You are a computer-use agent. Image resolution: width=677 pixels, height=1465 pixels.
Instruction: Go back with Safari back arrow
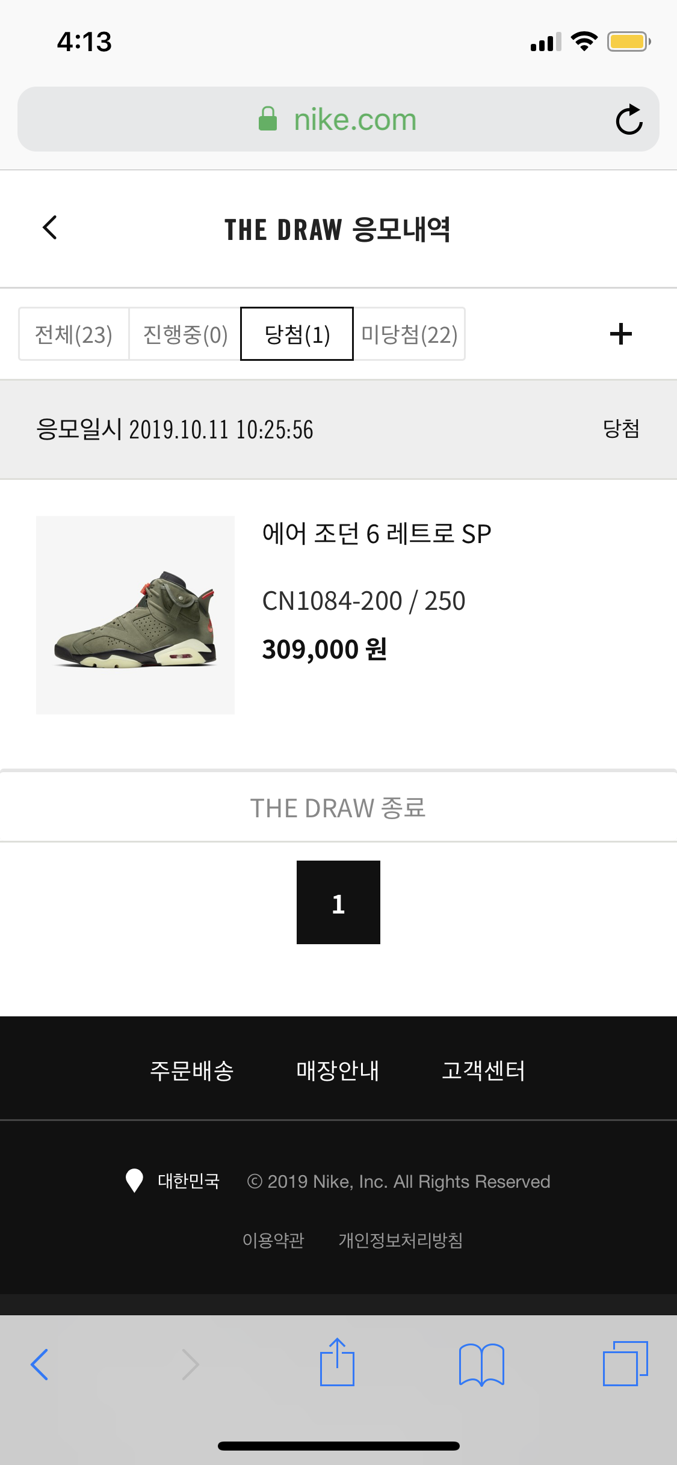(40, 1364)
